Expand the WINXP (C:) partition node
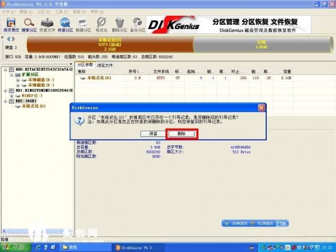This screenshot has width=336, height=252. (11, 96)
